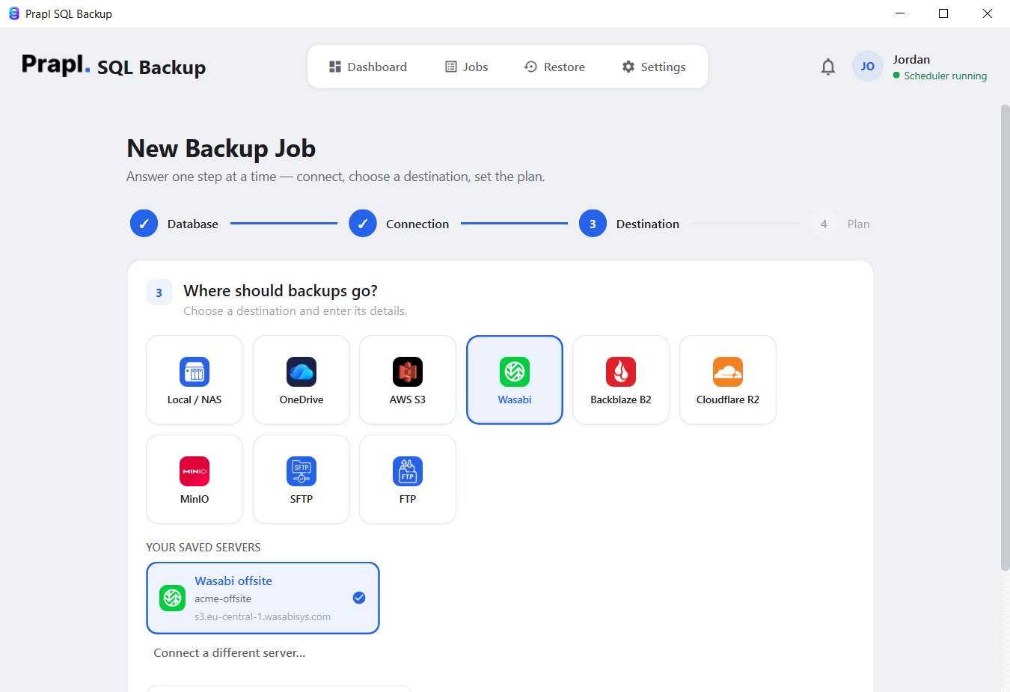Screen dimensions: 1010x692
Task: Click the Dashboard grid icon
Action: point(335,67)
